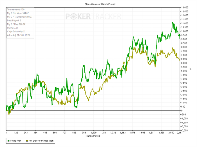Screen dimensions: 197x147
Task: Select the Chips Won legend label
Action: tap(15, 141)
